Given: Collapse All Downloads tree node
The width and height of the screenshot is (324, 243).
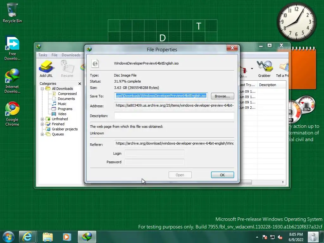Looking at the screenshot, I should [x=42, y=89].
